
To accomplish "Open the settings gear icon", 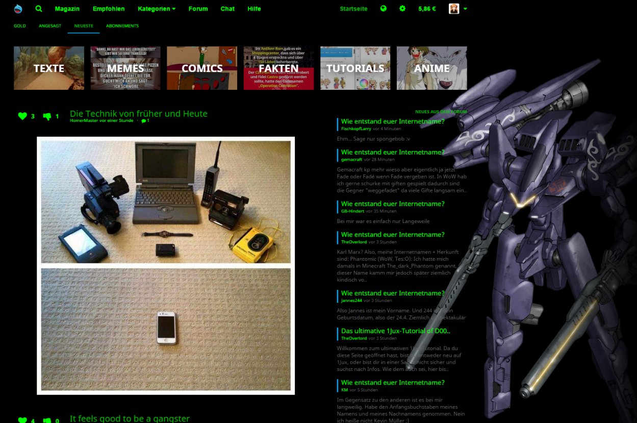I will 402,9.
